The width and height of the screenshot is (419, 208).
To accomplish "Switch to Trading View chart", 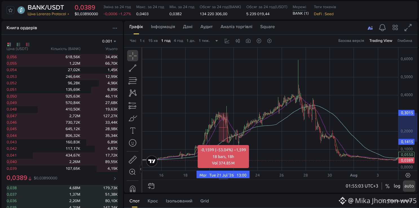I will coord(381,41).
